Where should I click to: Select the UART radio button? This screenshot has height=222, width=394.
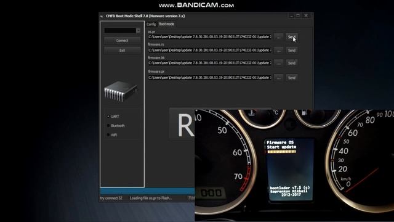click(x=108, y=117)
